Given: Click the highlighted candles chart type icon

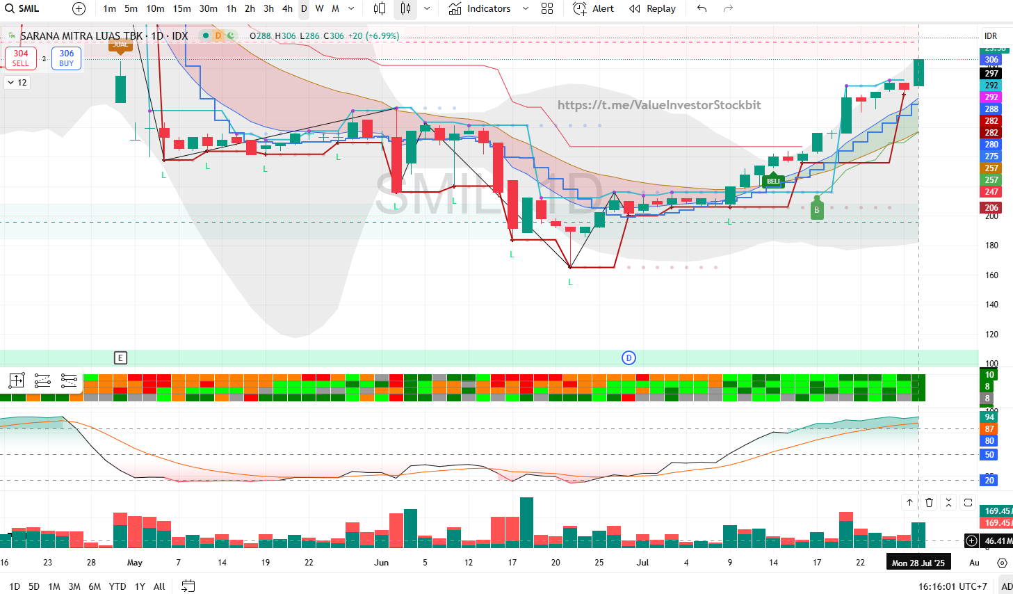Looking at the screenshot, I should [x=406, y=8].
